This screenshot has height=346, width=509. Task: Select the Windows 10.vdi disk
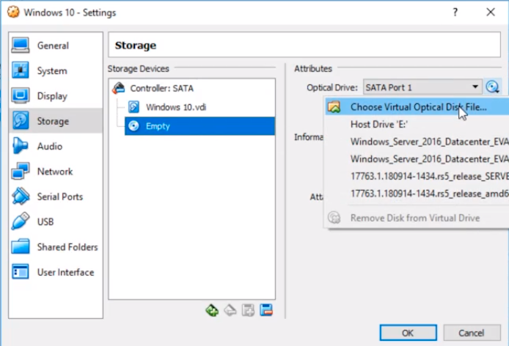tap(175, 107)
